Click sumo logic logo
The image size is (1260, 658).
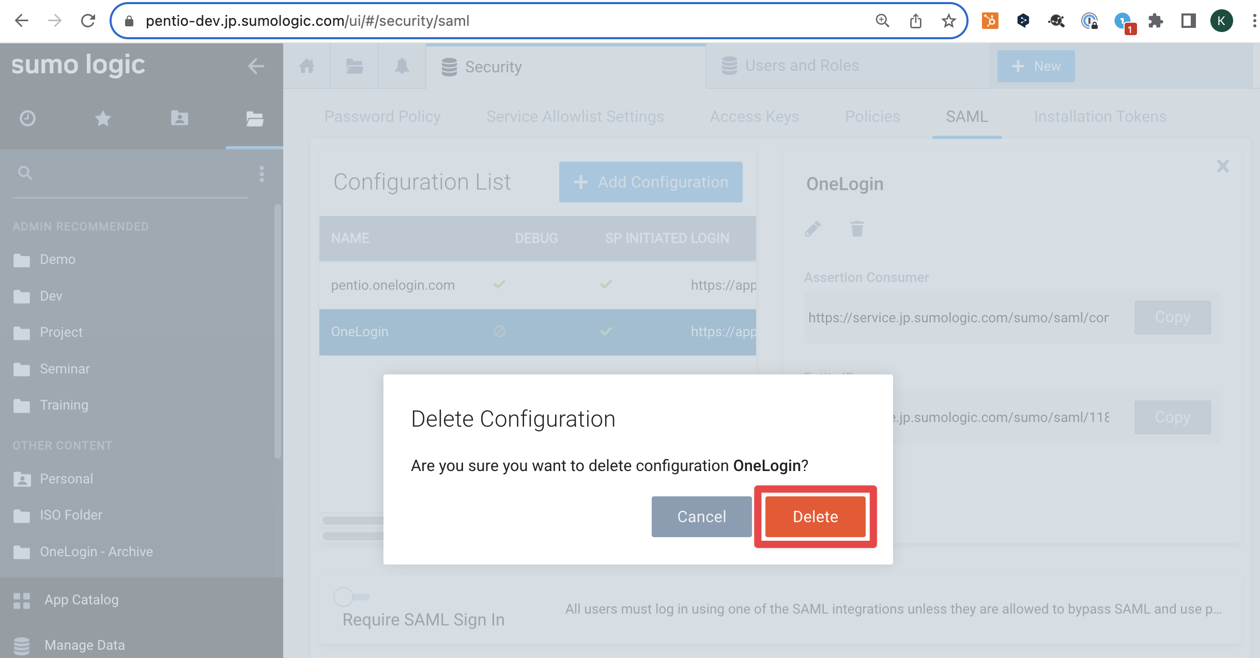78,65
